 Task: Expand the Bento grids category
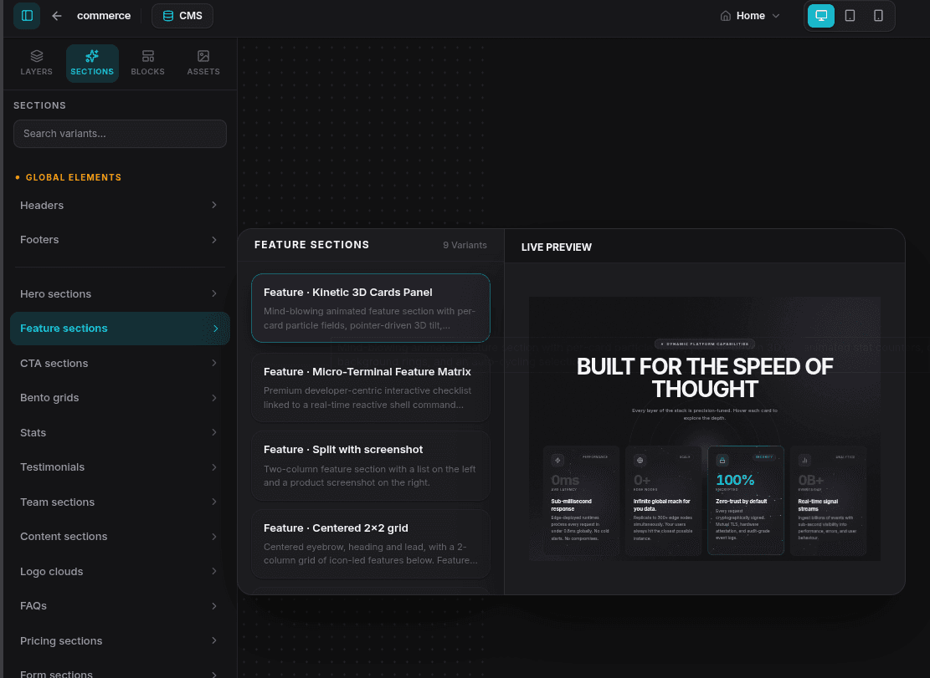(x=120, y=398)
